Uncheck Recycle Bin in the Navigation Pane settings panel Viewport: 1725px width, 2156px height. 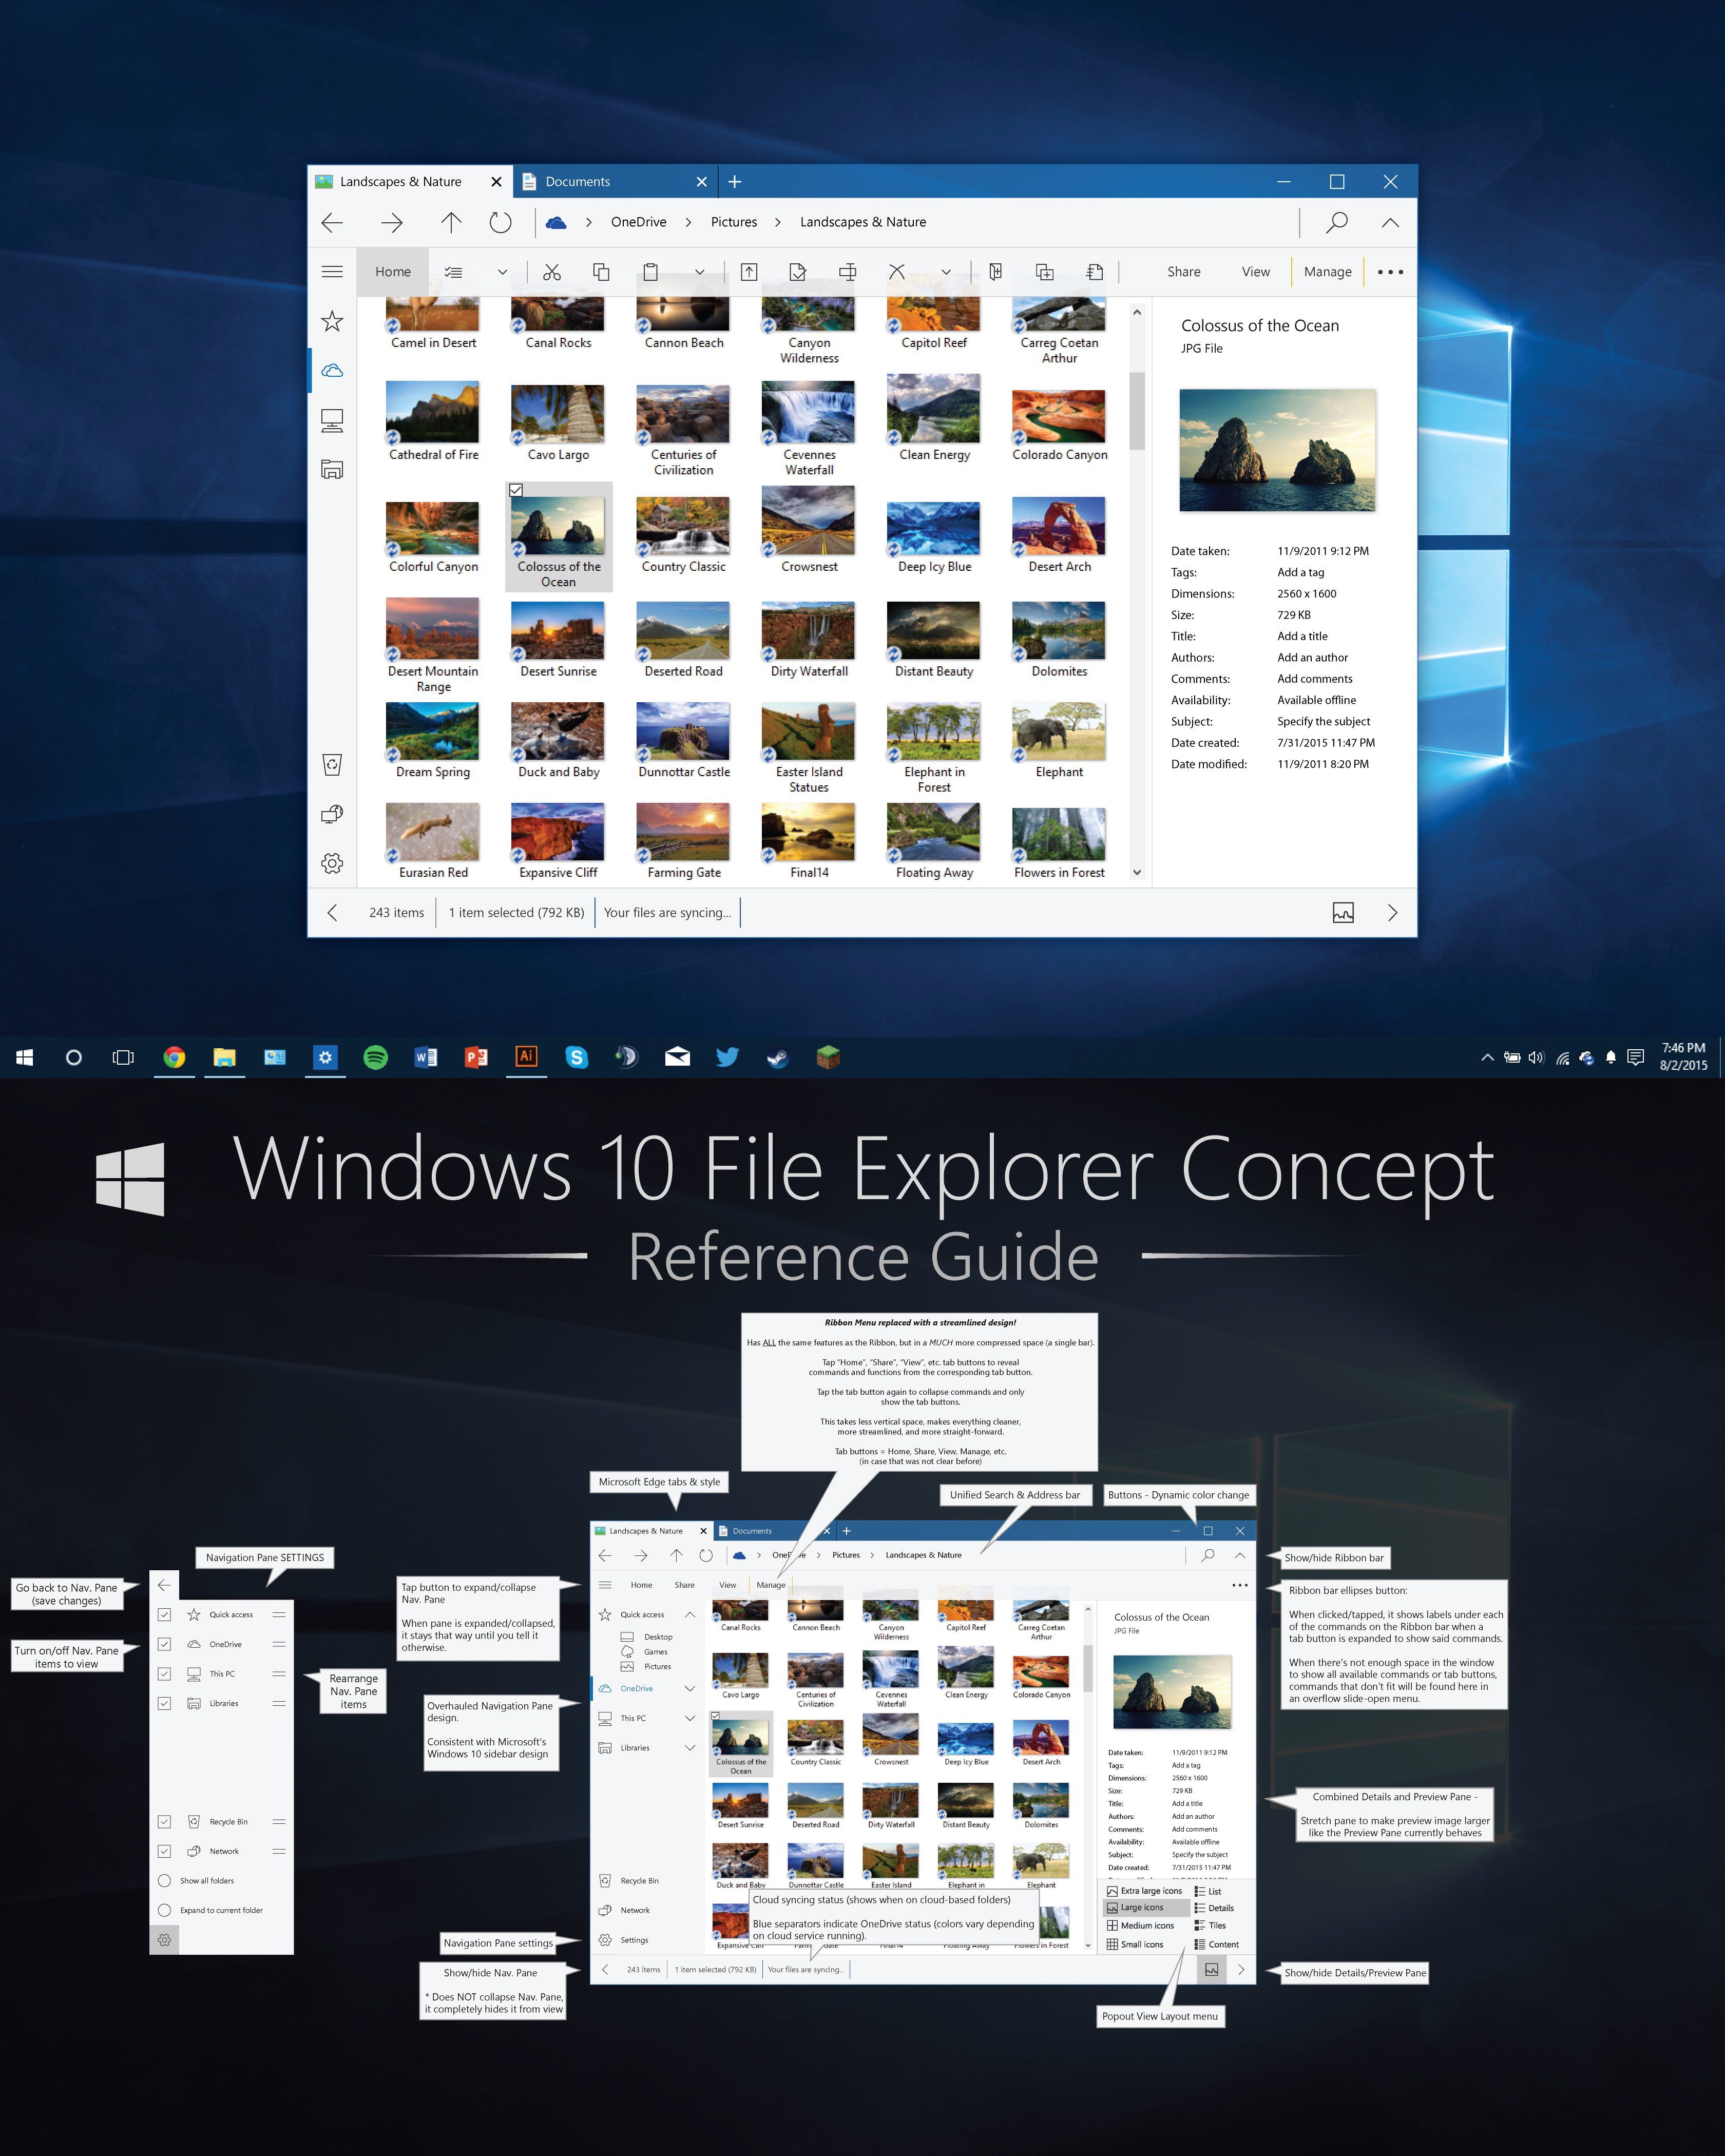pyautogui.click(x=164, y=1821)
